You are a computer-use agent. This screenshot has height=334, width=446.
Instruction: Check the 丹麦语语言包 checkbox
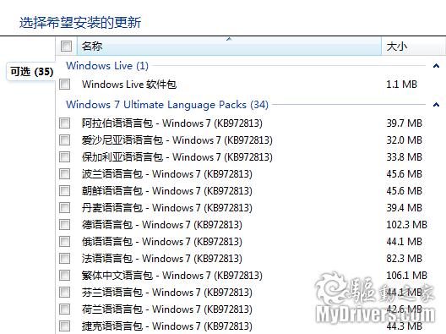(64, 207)
